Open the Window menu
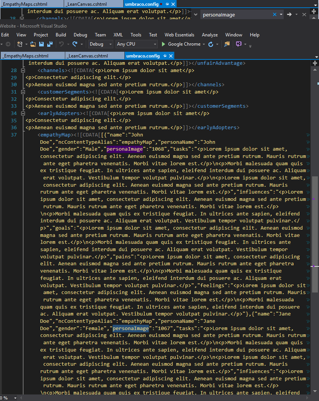The height and width of the screenshot is (401, 319). (234, 35)
